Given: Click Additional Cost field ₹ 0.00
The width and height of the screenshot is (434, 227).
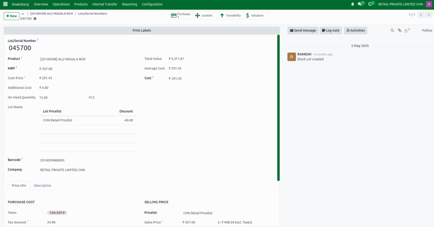Looking at the screenshot, I should click(44, 88).
